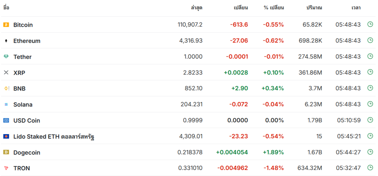Sort by the ล่าสุด column header
This screenshot has width=378, height=176.
click(x=197, y=8)
